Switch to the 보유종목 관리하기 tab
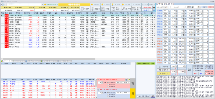 (x=49, y=61)
